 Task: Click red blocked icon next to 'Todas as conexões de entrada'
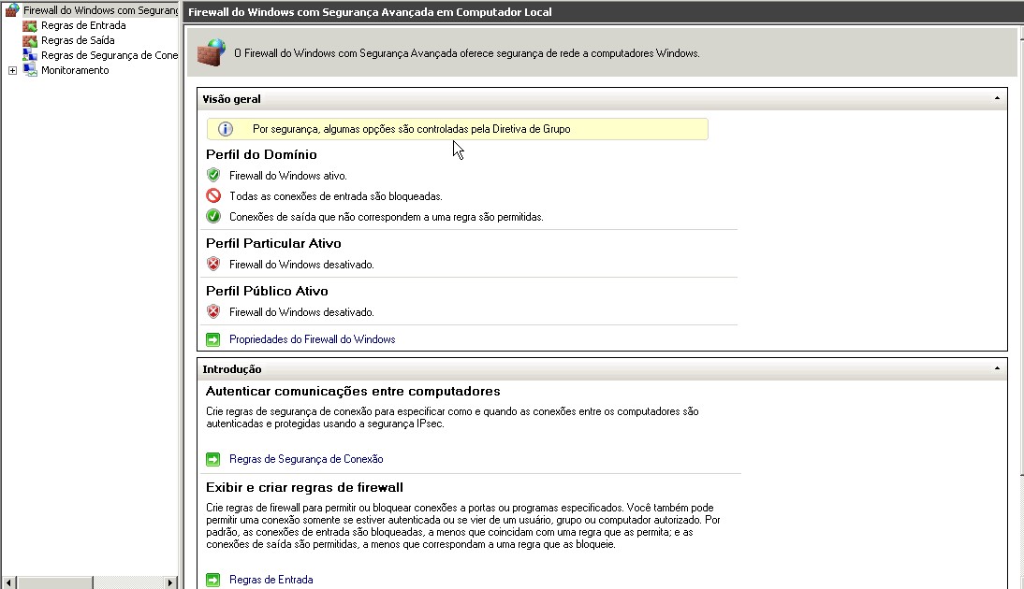pos(213,195)
